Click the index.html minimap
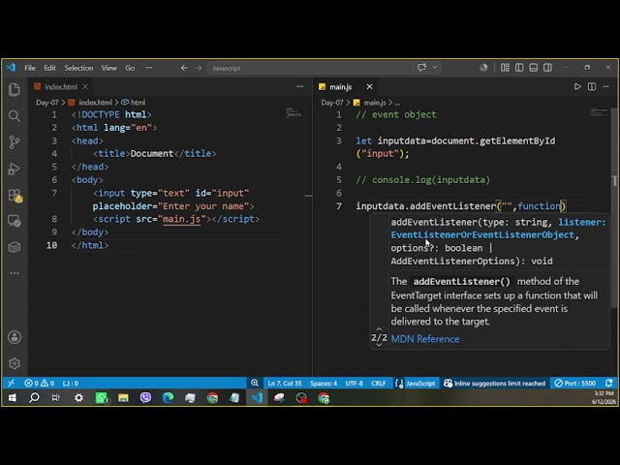 (x=293, y=114)
